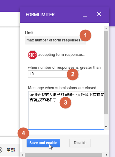Click the red STOP sign icon
This screenshot has height=157, width=115.
tap(33, 55)
